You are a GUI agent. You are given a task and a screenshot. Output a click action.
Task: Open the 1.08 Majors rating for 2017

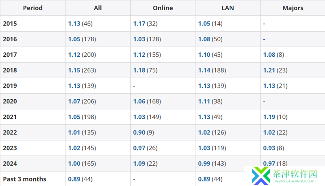click(x=269, y=55)
